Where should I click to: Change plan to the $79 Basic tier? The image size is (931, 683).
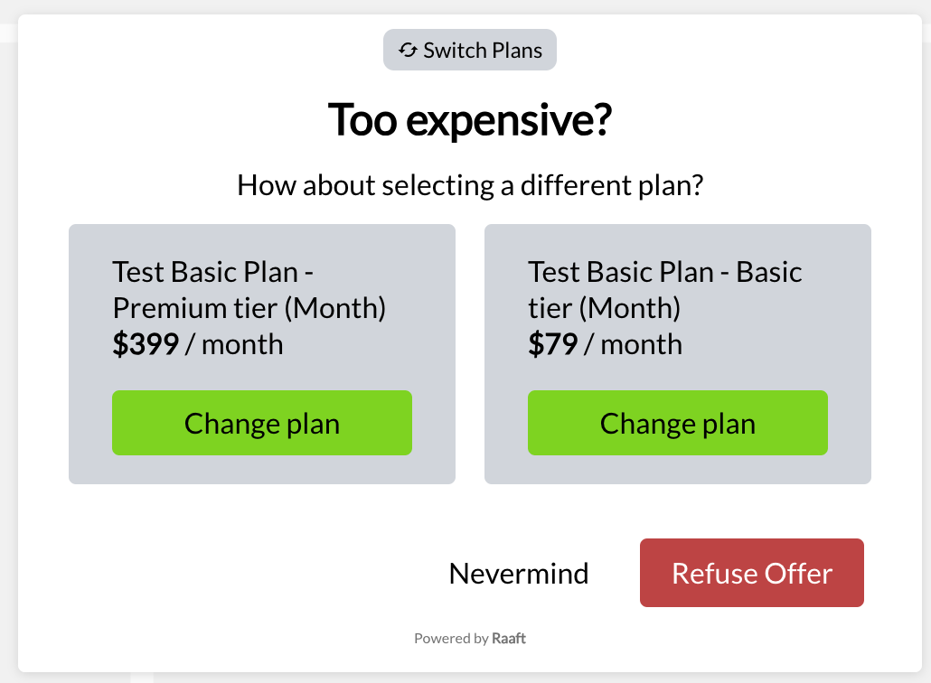point(678,423)
